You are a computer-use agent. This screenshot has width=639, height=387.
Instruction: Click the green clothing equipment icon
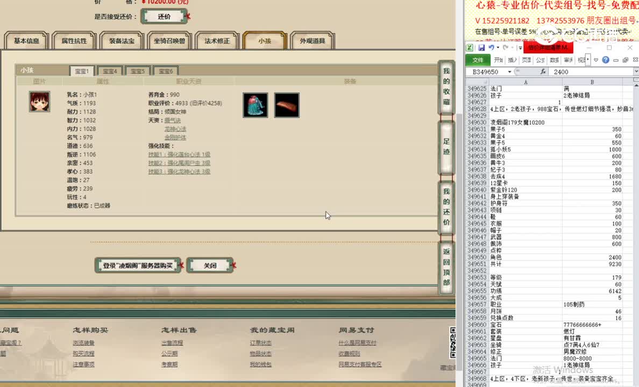(255, 105)
